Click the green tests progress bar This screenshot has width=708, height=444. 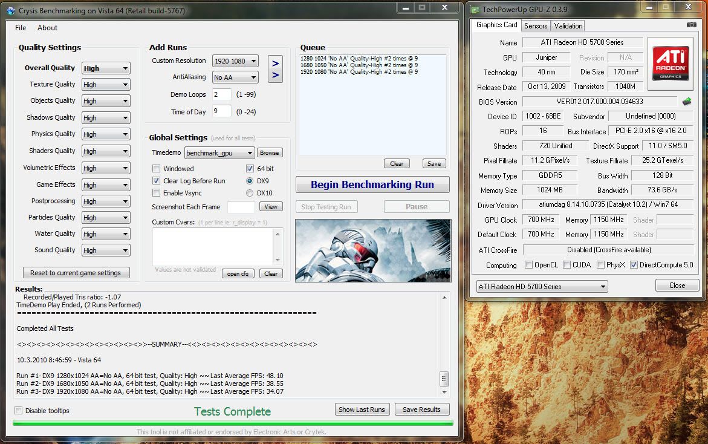pos(233,423)
